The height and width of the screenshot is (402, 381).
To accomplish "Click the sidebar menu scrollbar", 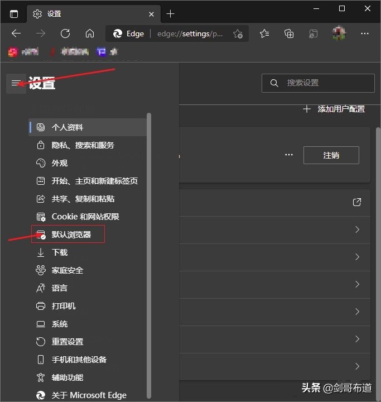I will click(149, 256).
